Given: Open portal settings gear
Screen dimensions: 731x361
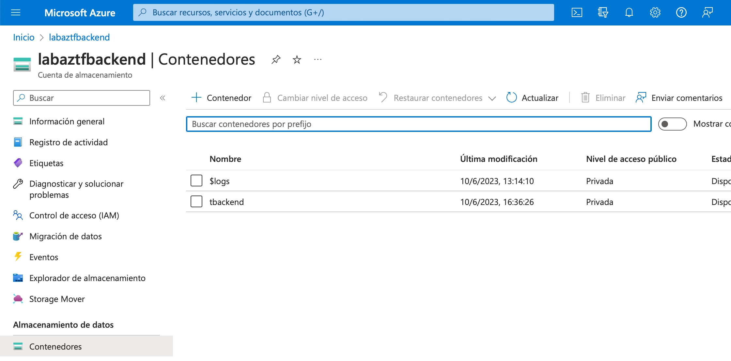Looking at the screenshot, I should (655, 13).
